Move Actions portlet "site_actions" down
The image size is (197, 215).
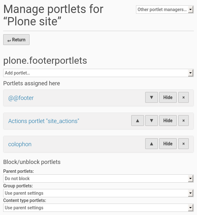(152, 121)
